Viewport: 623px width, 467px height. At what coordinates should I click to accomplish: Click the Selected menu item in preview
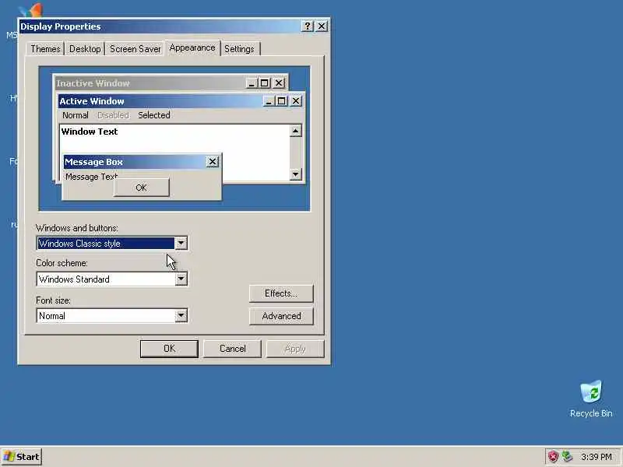click(153, 115)
